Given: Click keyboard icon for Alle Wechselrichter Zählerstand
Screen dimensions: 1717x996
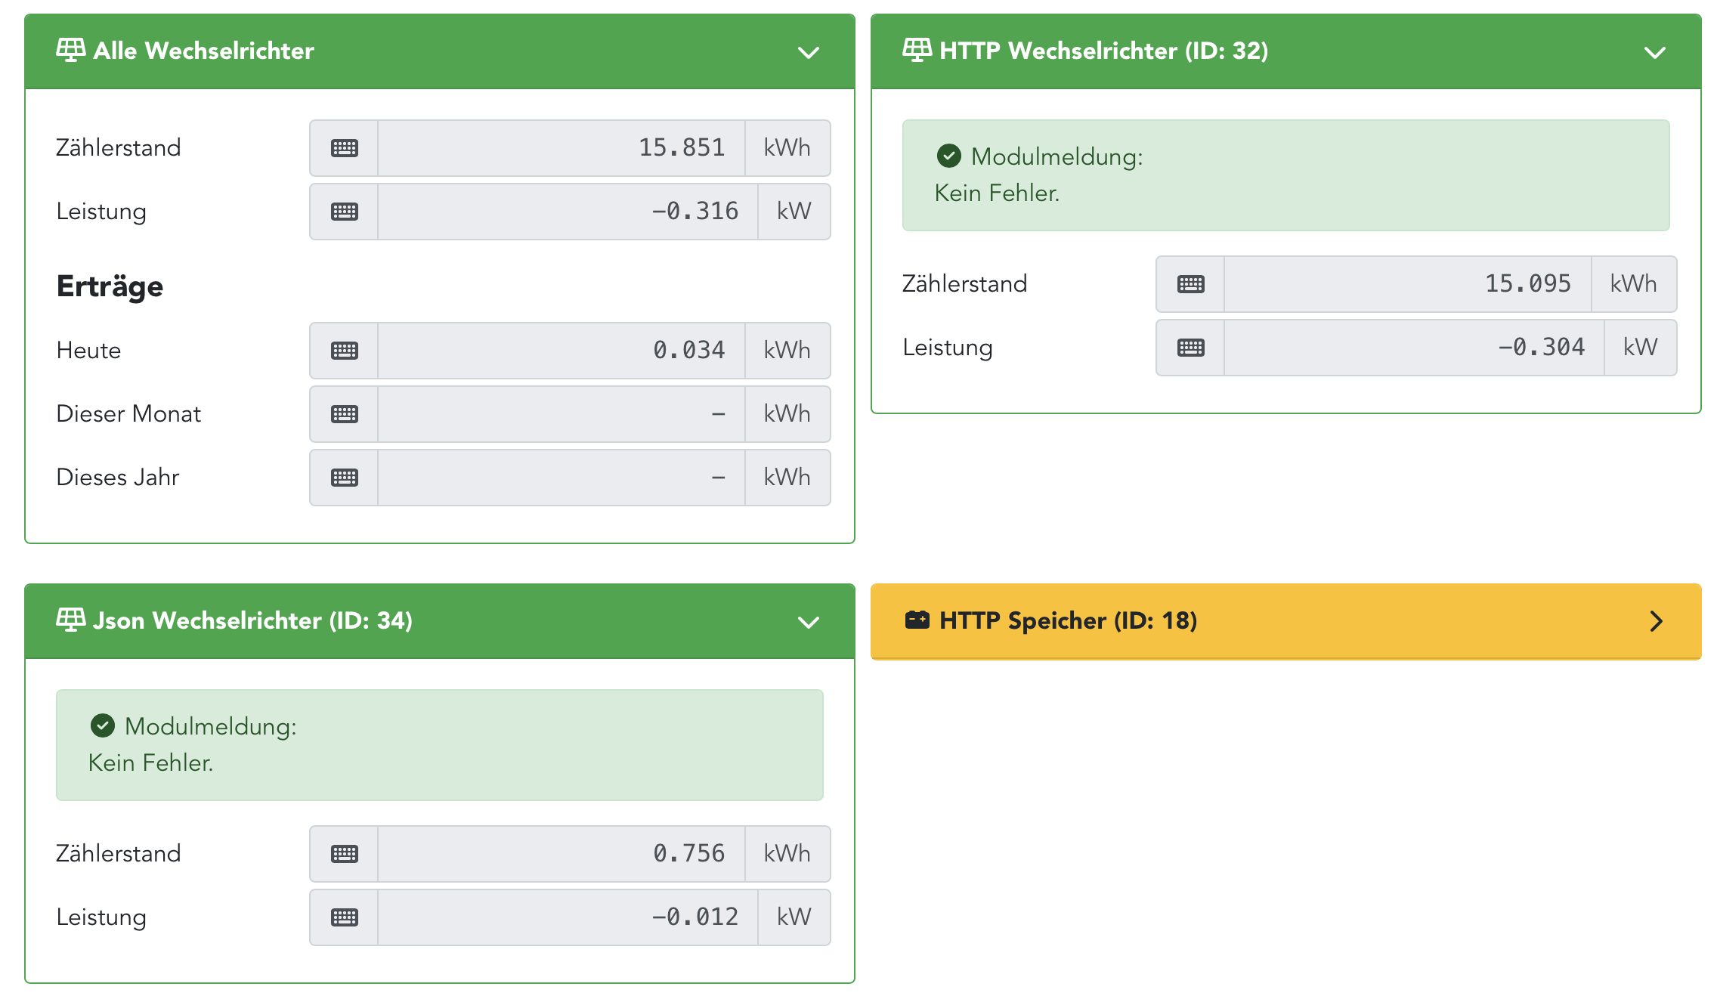Looking at the screenshot, I should (344, 148).
